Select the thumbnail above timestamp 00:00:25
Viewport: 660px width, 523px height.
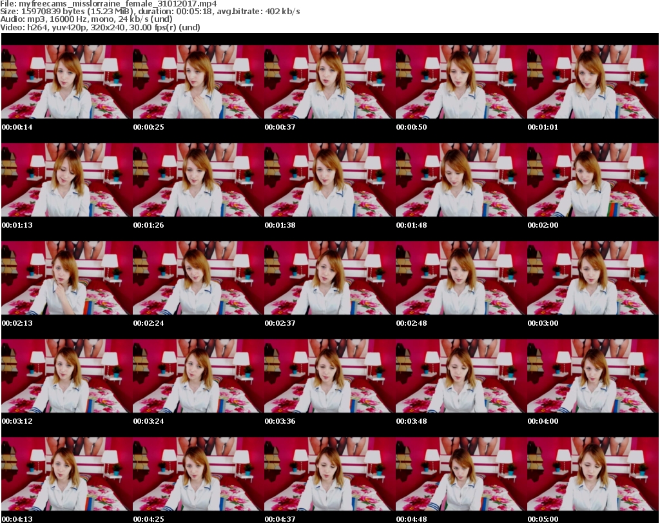click(199, 82)
